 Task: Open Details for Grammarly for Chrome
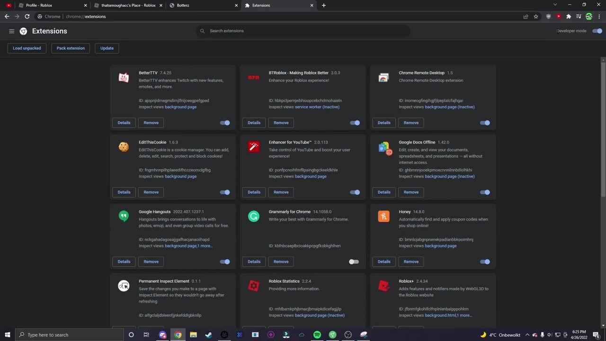[254, 261]
